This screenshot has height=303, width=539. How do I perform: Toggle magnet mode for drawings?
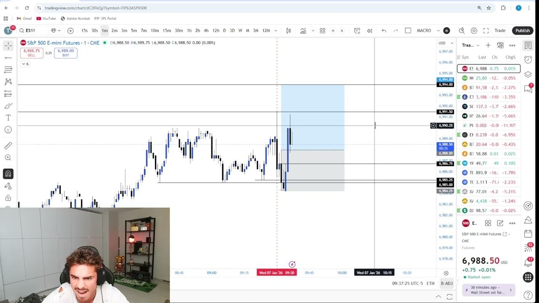click(x=8, y=173)
